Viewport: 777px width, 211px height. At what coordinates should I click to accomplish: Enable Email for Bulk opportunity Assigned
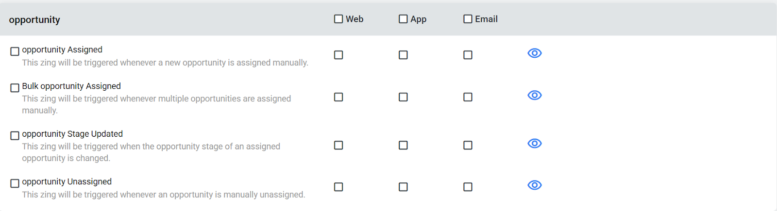click(x=468, y=97)
